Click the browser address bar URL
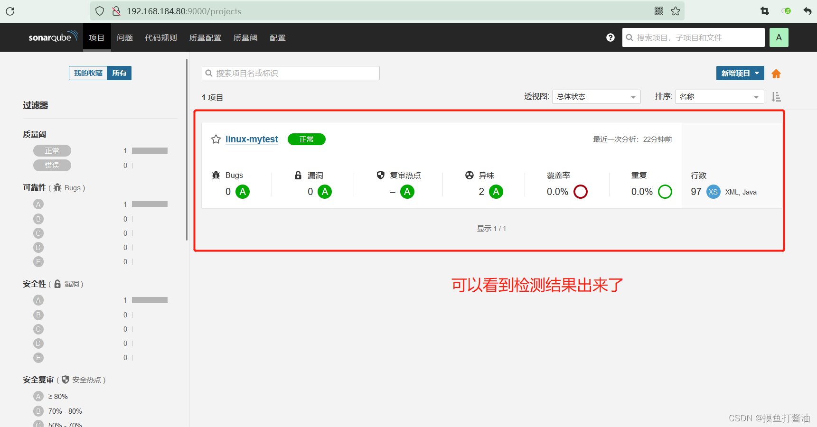The width and height of the screenshot is (817, 427). coord(184,11)
